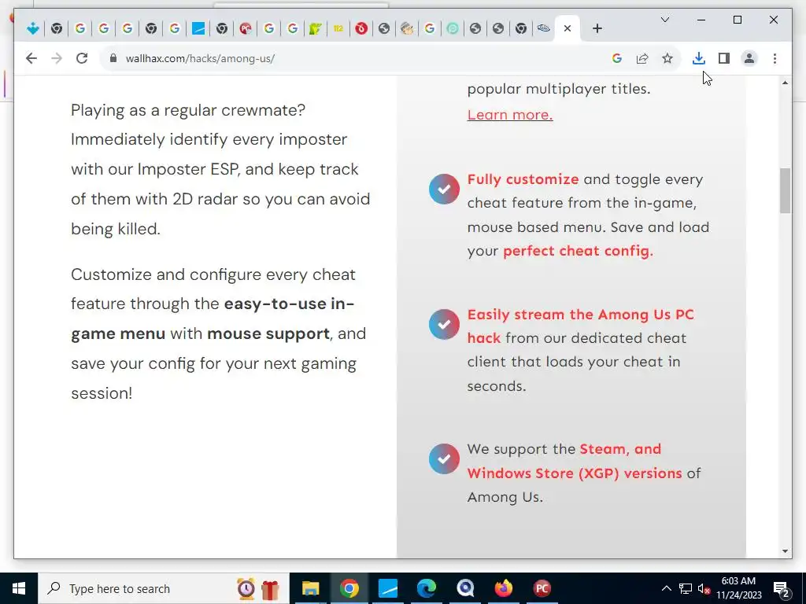Viewport: 806px width, 604px height.
Task: Click the 'popular multiplayer titles.' text
Action: 559,89
